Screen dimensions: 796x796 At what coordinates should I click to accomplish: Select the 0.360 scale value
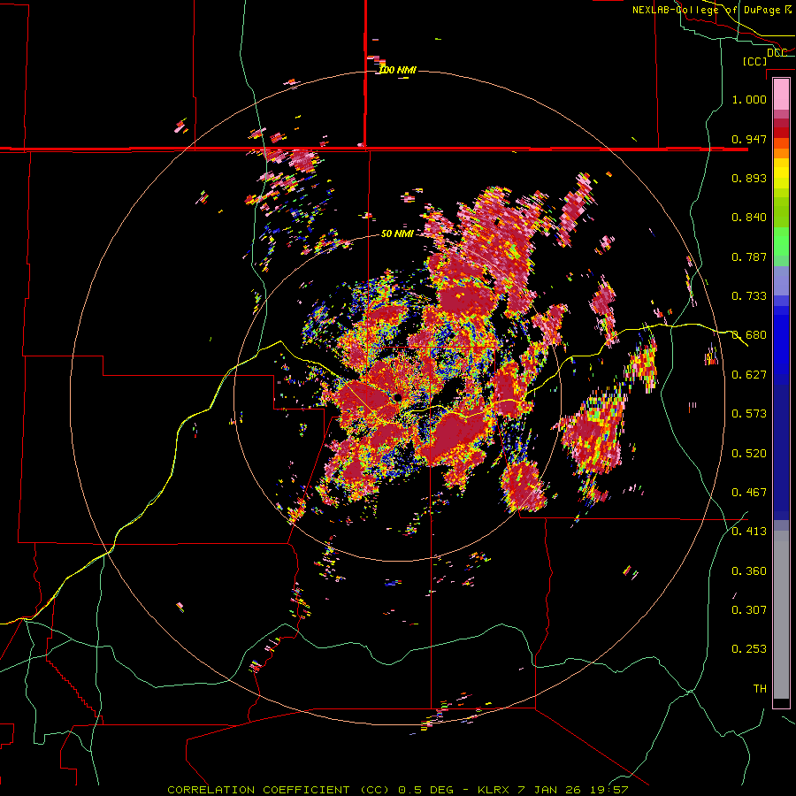(749, 571)
